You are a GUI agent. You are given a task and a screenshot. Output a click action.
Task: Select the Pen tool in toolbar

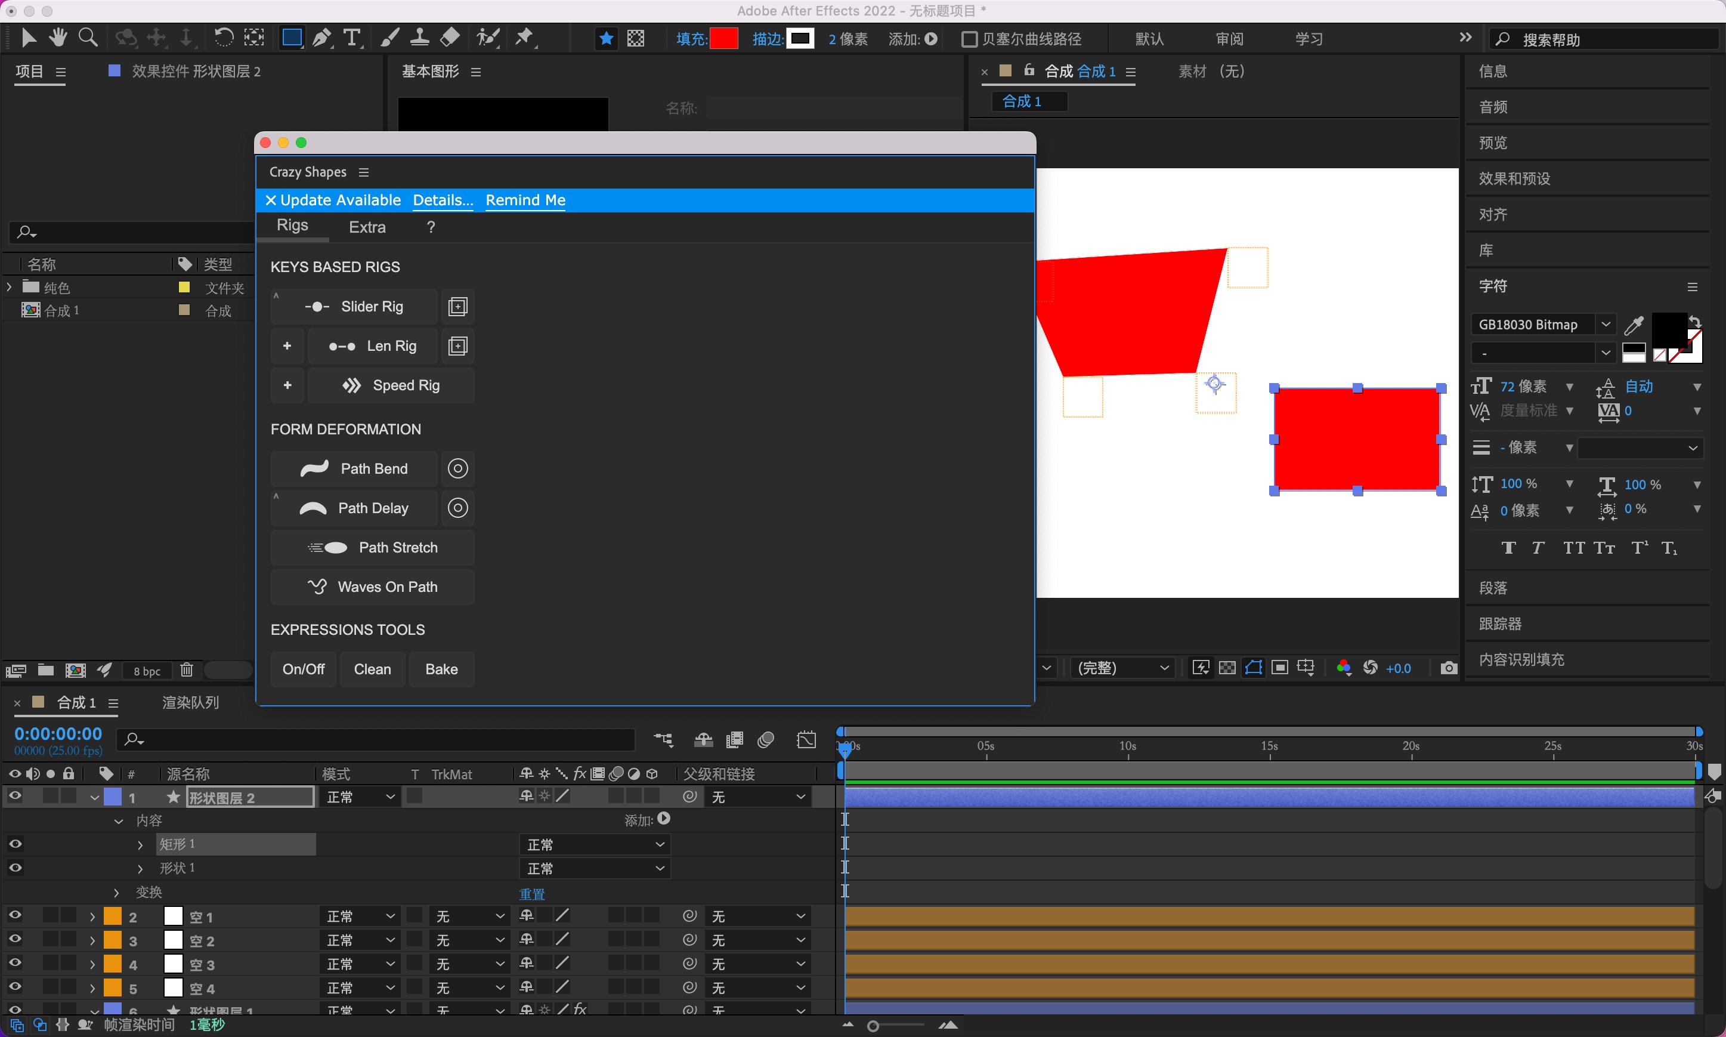(x=321, y=38)
